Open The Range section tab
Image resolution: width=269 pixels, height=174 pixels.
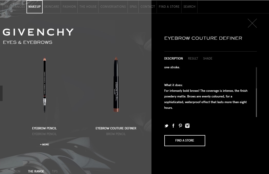[36, 171]
